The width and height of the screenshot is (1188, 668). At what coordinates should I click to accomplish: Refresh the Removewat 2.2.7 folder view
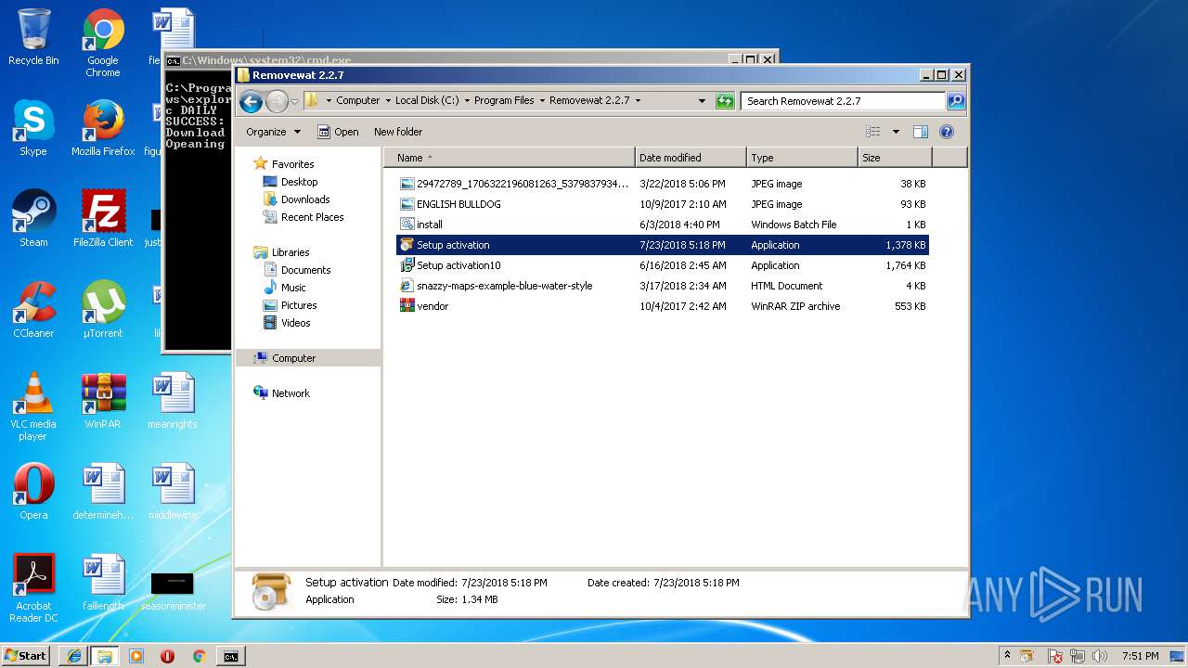725,101
